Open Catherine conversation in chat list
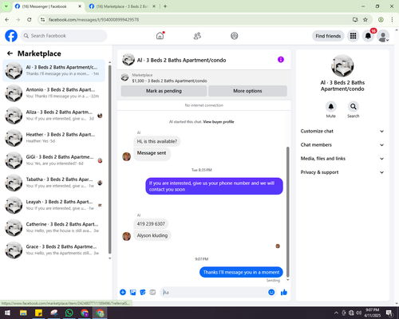 [53, 227]
